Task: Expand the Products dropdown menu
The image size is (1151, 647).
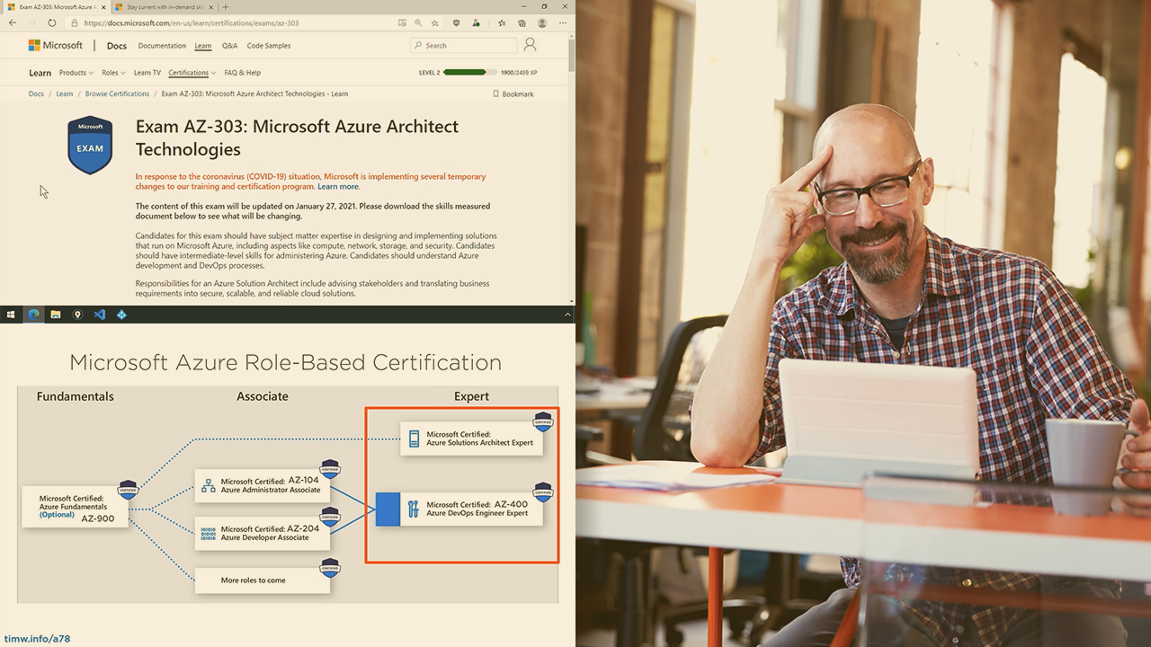Action: pyautogui.click(x=76, y=73)
